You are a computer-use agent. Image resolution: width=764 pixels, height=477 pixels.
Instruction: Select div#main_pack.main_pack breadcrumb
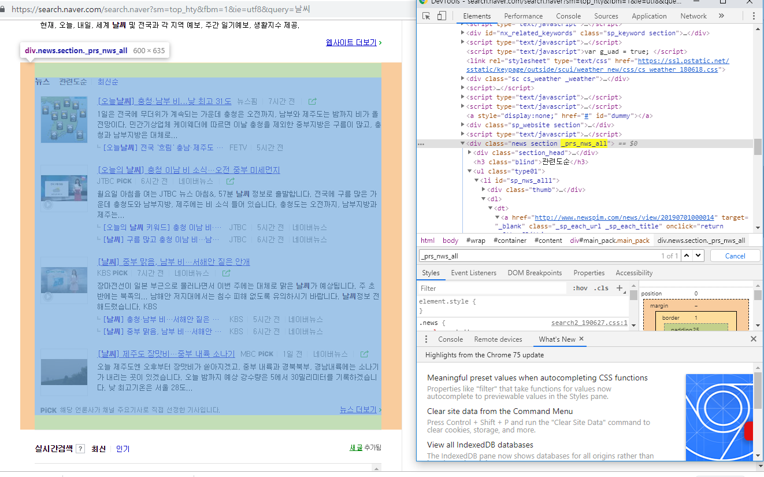(610, 241)
